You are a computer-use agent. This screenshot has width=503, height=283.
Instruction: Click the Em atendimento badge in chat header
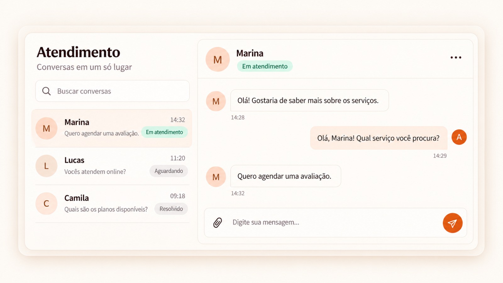[265, 66]
